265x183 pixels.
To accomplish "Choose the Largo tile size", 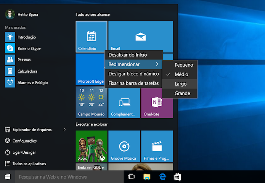I will [x=180, y=84].
